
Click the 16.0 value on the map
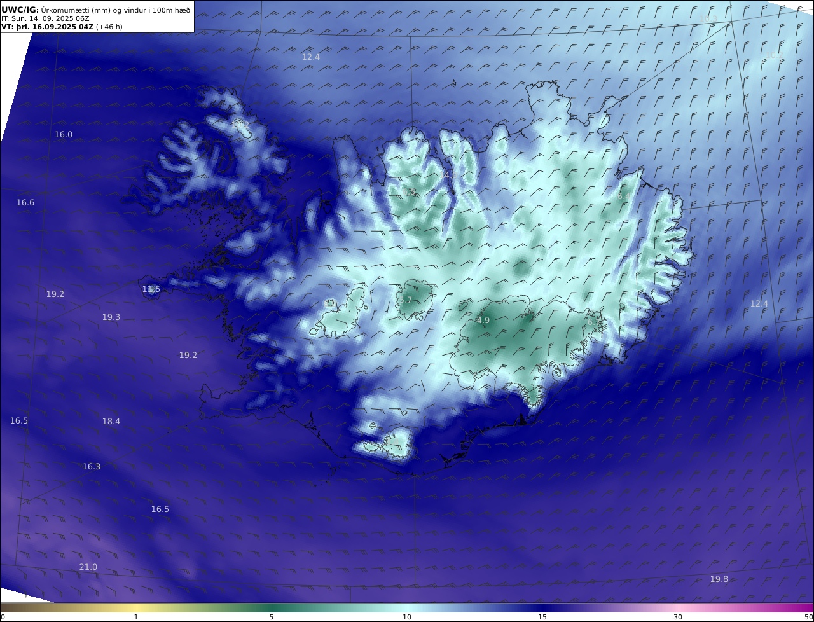point(64,134)
